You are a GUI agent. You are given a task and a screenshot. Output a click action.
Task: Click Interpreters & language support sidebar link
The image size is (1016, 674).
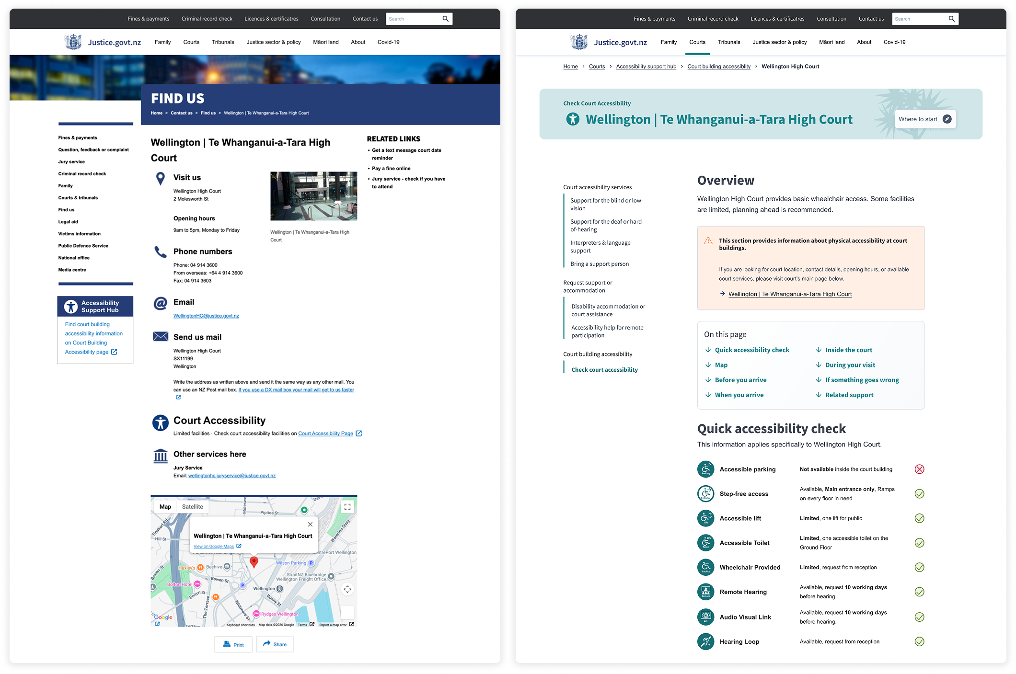pos(600,247)
